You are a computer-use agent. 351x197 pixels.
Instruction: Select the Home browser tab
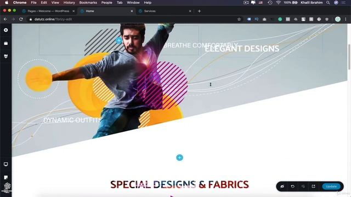pyautogui.click(x=106, y=11)
